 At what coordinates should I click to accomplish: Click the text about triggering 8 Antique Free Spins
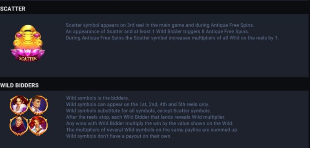157,32
